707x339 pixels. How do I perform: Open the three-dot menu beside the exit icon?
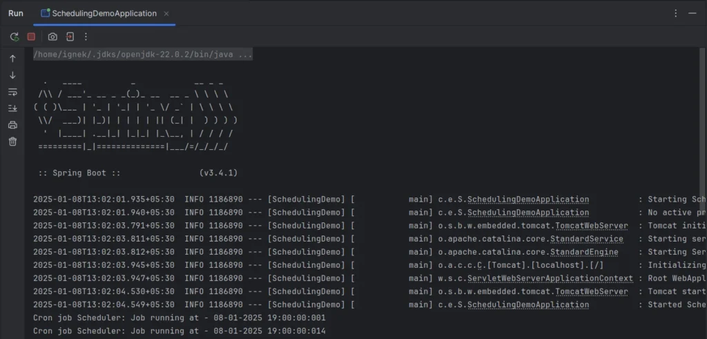click(86, 37)
